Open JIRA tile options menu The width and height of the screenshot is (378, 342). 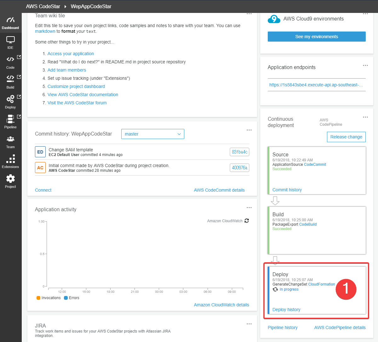(249, 324)
